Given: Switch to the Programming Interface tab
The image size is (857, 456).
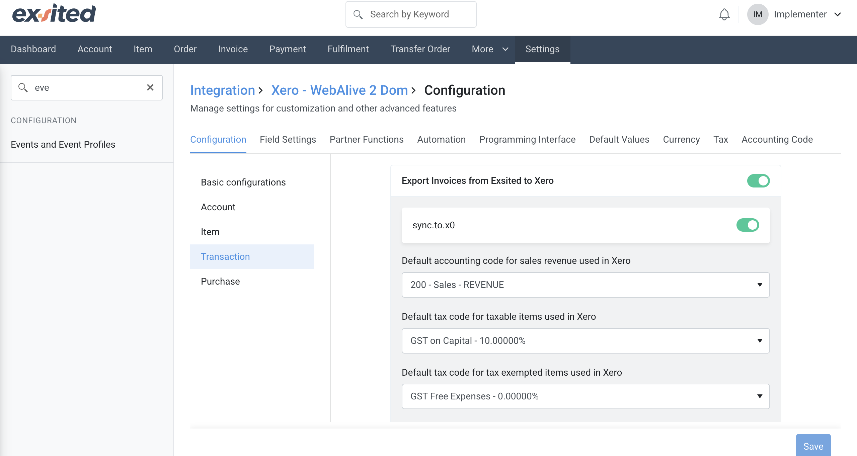Looking at the screenshot, I should coord(527,140).
